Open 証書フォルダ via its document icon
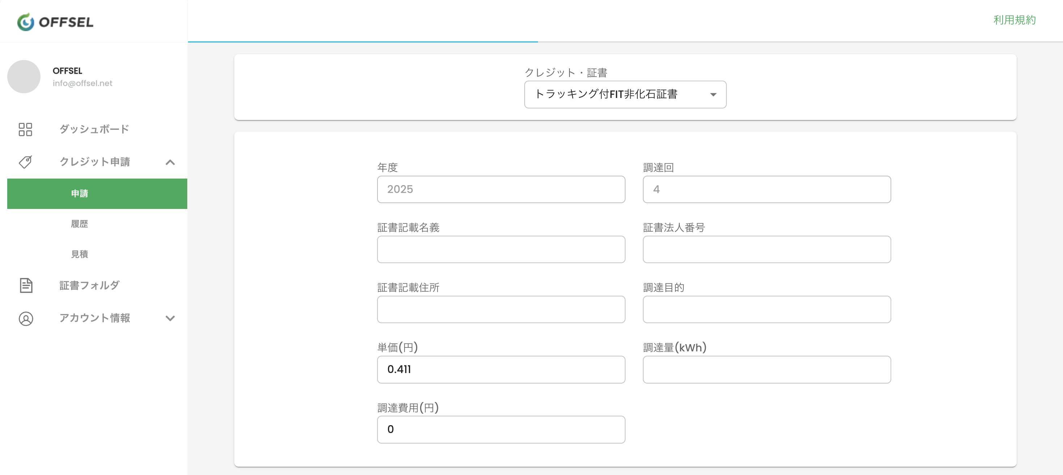 coord(25,285)
